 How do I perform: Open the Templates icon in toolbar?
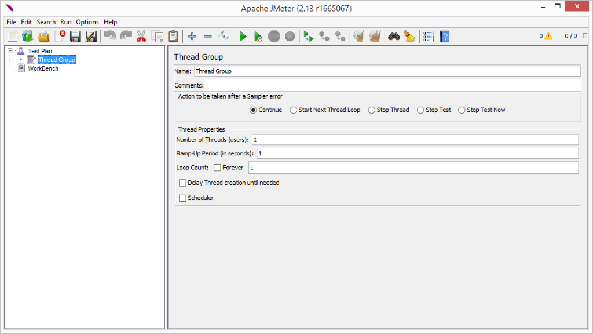(28, 37)
